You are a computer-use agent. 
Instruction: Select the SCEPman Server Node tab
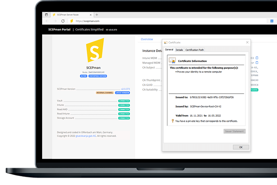point(72,15)
